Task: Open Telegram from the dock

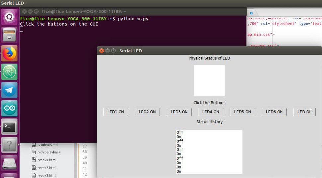Action: click(9, 90)
